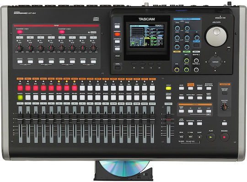Select the EQ HIGH GAIN knob

click(177, 28)
